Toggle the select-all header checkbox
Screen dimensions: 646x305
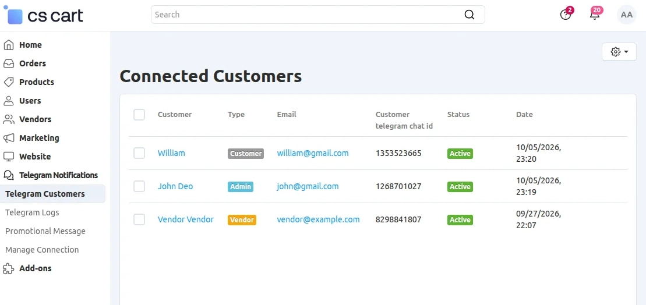click(139, 115)
